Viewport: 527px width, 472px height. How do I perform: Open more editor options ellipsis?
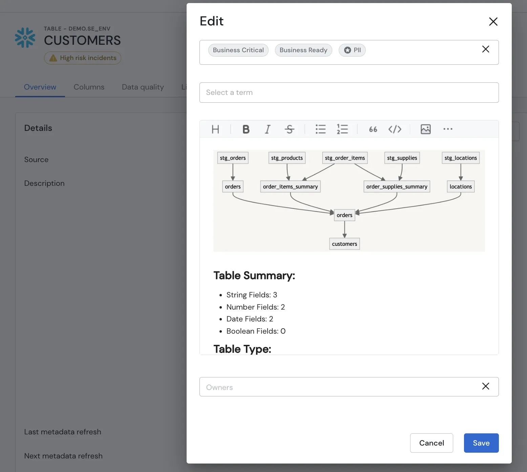[448, 129]
